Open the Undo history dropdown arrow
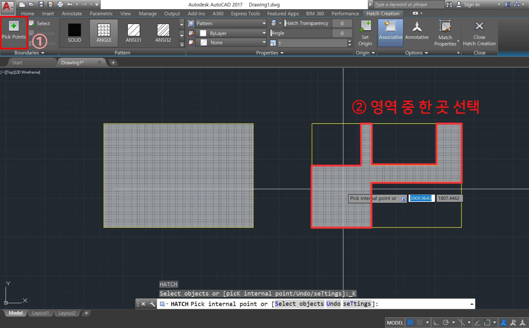Screen dimensions: 529x328 point(77,4)
